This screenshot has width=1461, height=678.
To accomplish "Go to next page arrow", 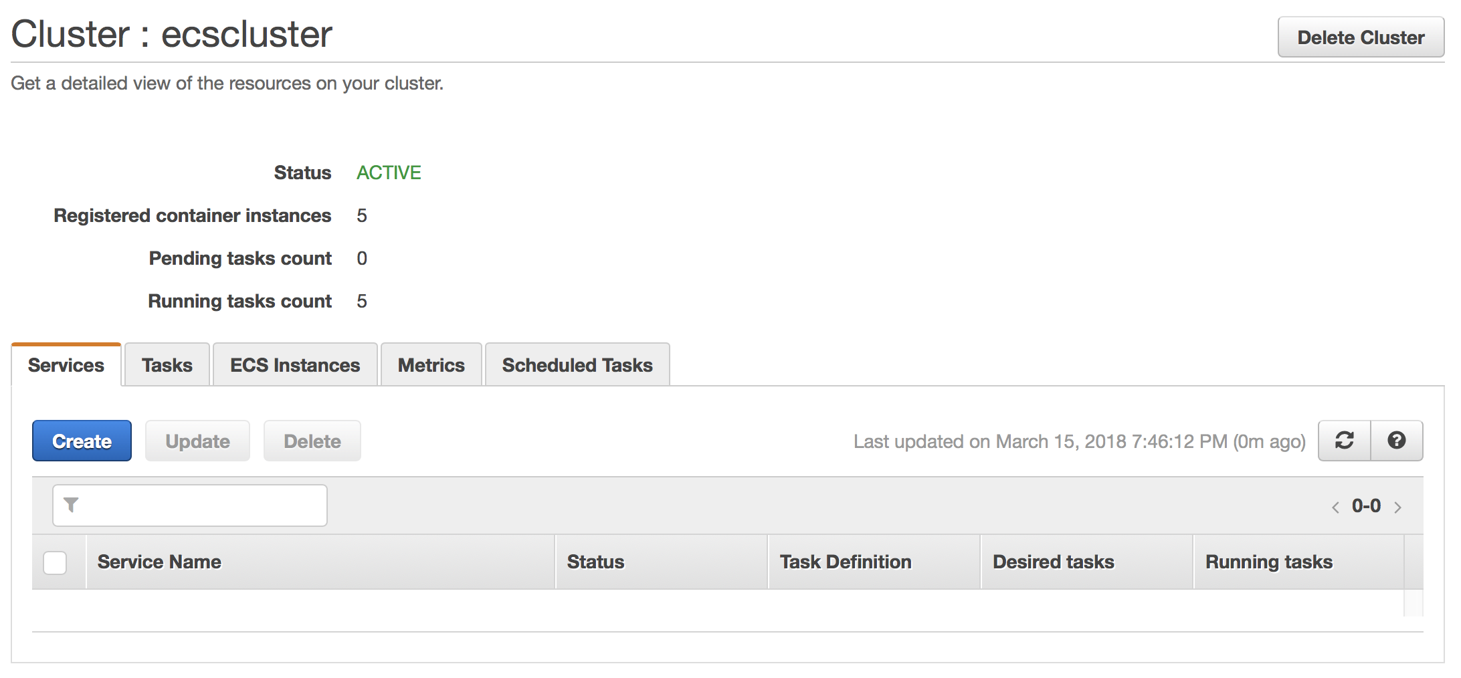I will (x=1397, y=507).
